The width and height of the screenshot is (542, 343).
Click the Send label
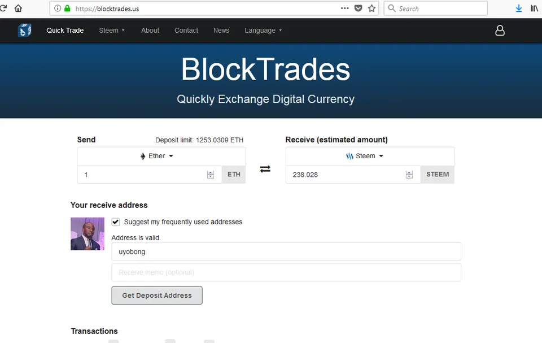click(x=86, y=140)
